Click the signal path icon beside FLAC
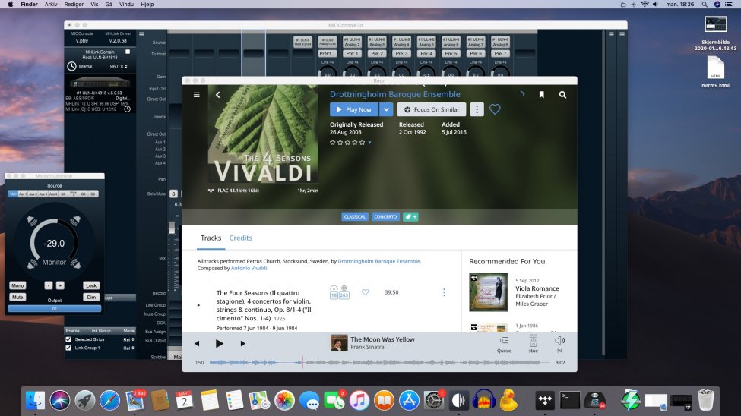 point(211,191)
